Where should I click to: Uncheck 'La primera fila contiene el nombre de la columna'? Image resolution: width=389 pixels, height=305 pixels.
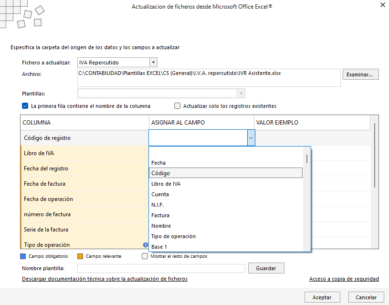pos(25,106)
